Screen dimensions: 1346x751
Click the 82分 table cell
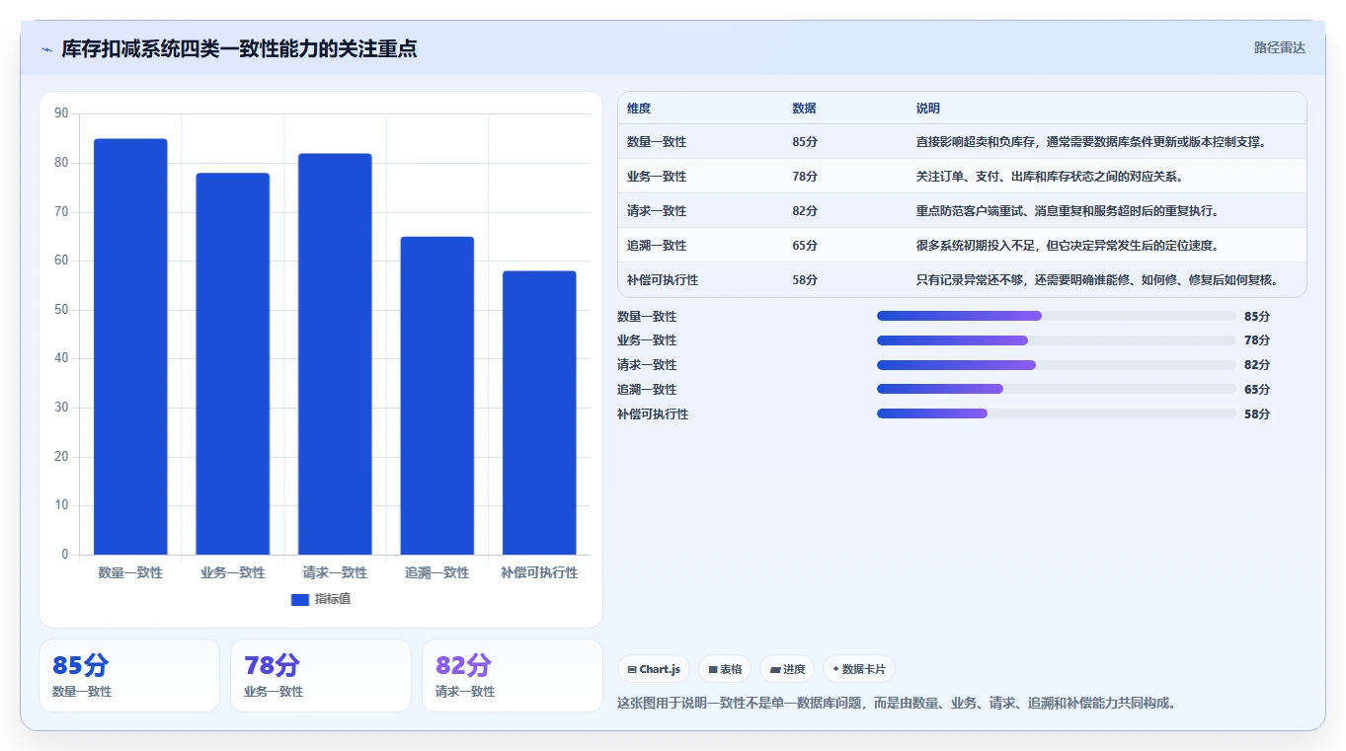805,211
